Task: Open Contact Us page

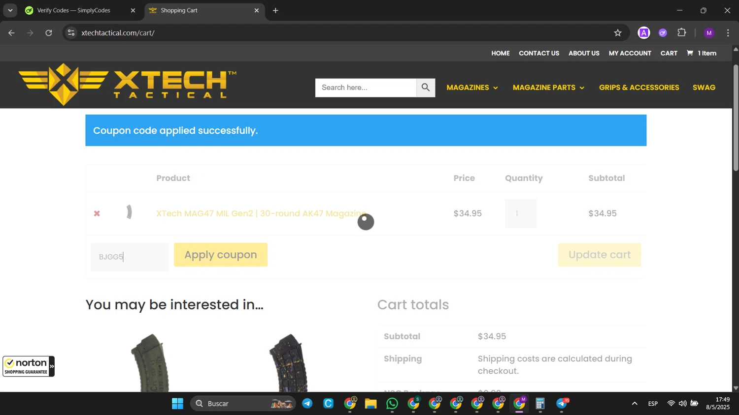Action: pyautogui.click(x=539, y=53)
